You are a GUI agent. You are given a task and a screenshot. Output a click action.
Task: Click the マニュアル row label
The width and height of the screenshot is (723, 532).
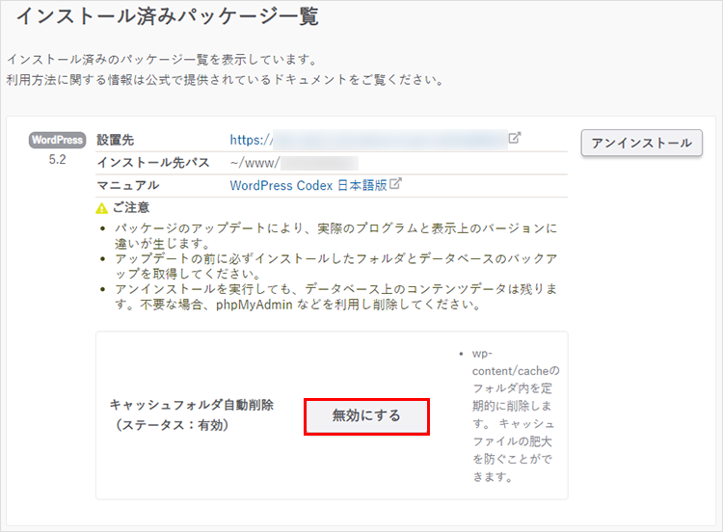click(128, 185)
